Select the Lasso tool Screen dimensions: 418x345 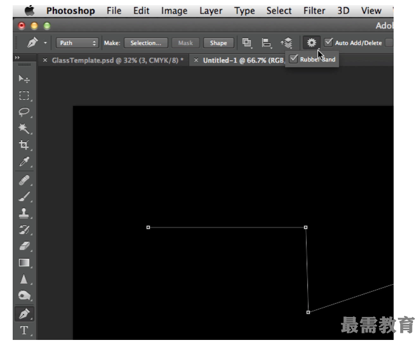[x=24, y=112]
